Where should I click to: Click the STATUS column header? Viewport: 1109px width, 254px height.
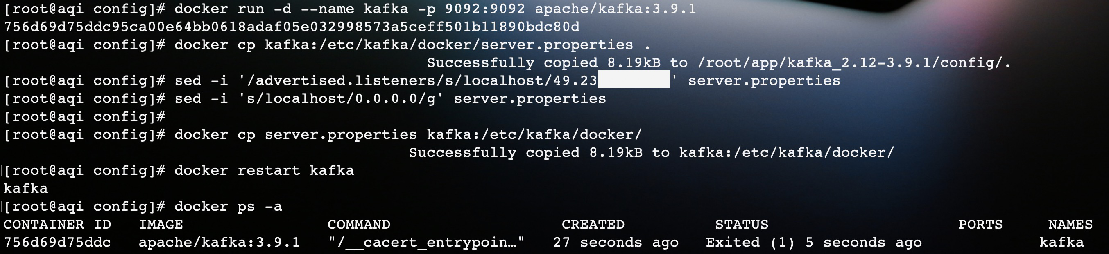click(742, 225)
